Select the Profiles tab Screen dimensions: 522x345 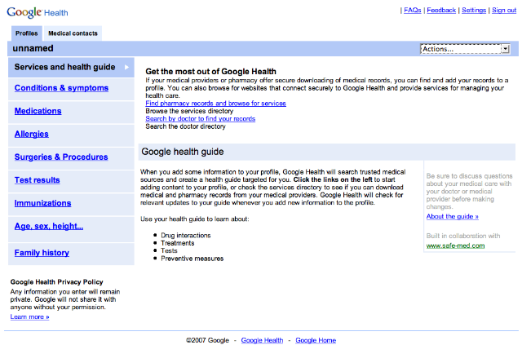pyautogui.click(x=26, y=33)
